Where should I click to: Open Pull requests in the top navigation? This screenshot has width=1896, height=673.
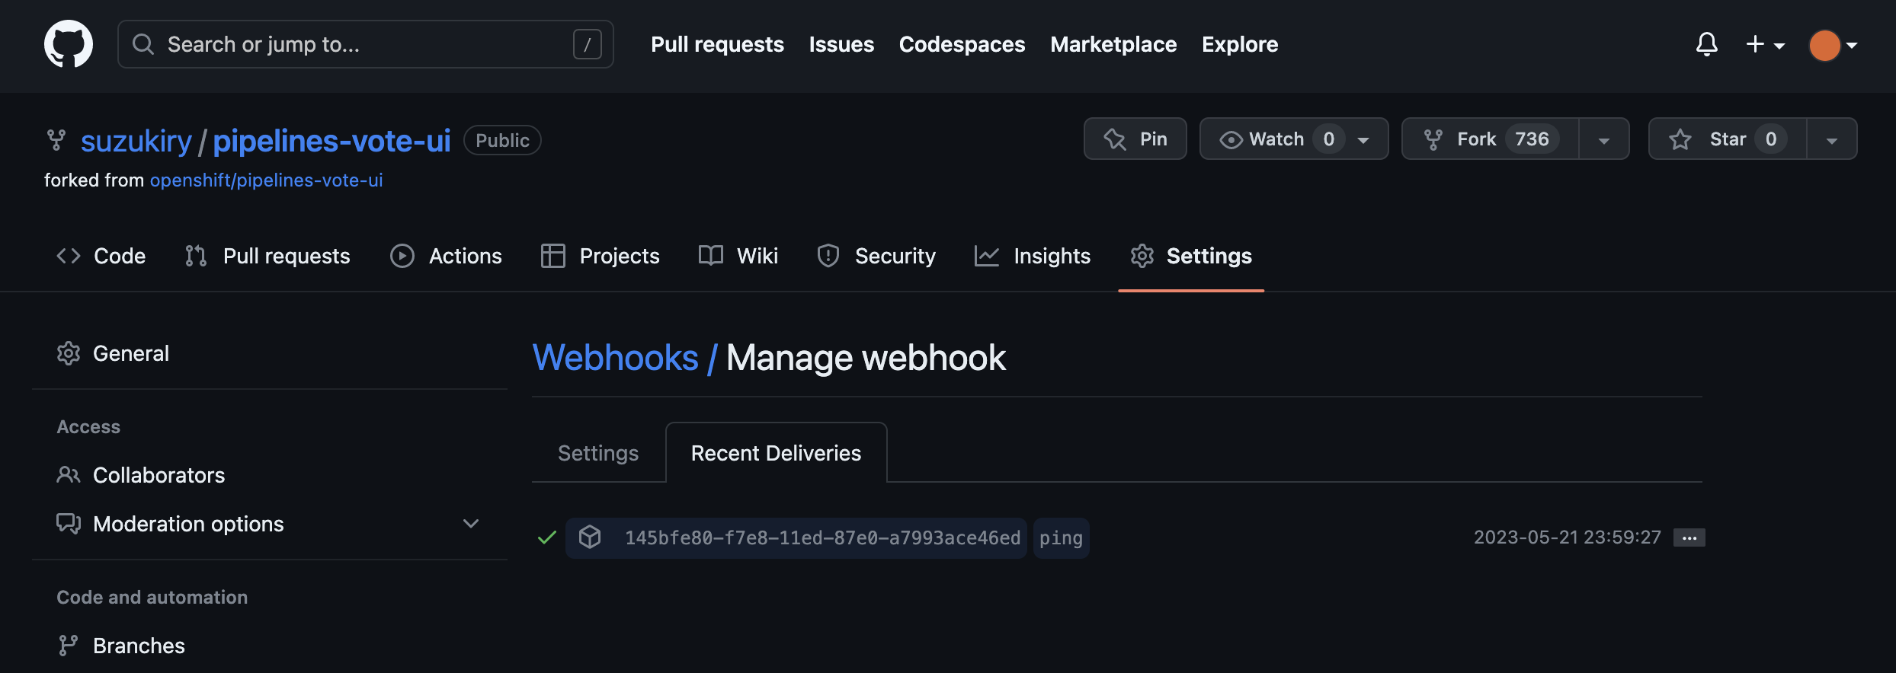717,44
